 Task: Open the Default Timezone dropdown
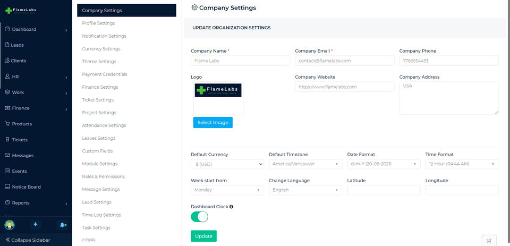click(305, 164)
